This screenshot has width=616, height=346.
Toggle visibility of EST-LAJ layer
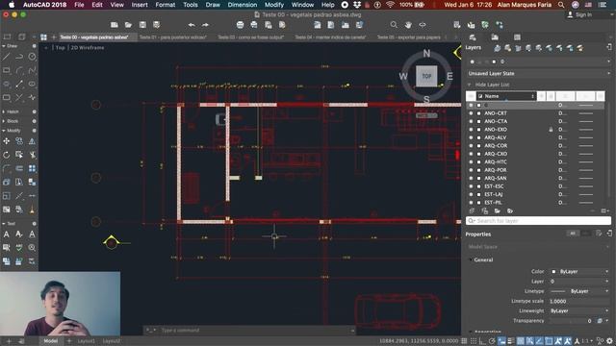[471, 194]
